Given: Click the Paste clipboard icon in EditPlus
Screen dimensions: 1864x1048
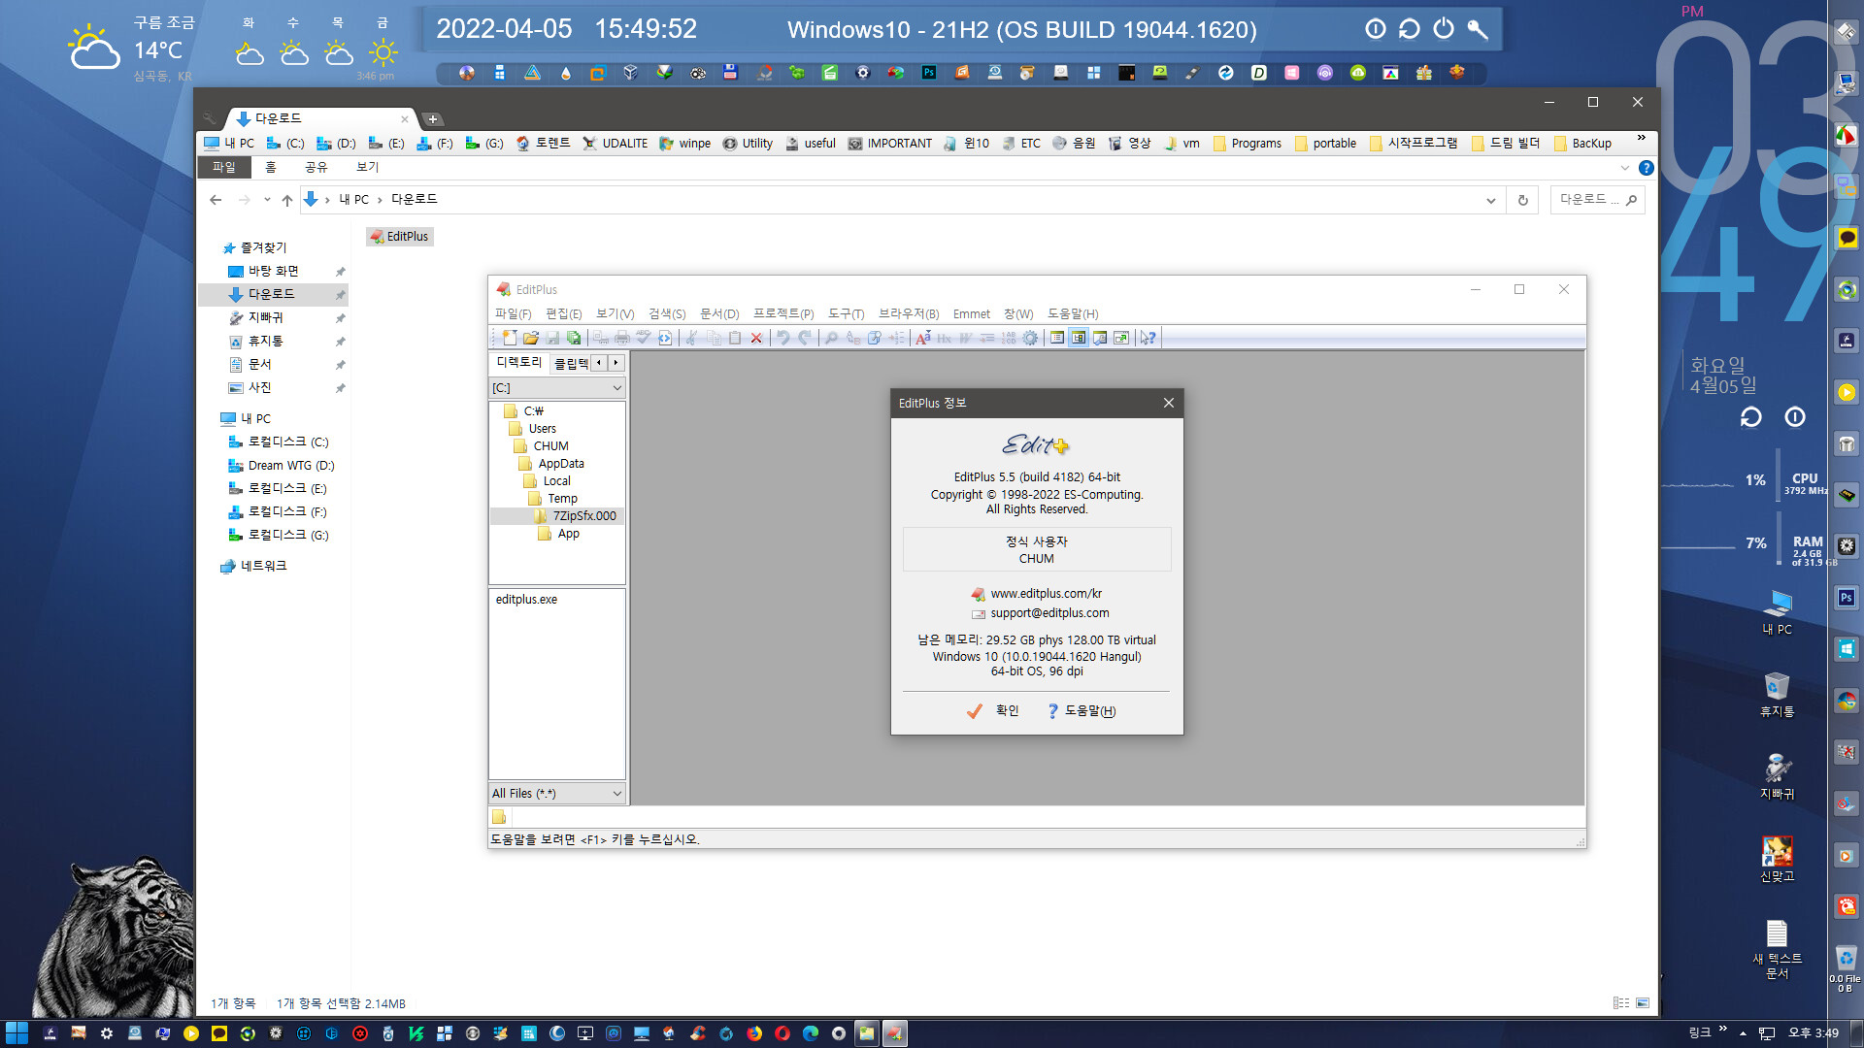Looking at the screenshot, I should (735, 338).
